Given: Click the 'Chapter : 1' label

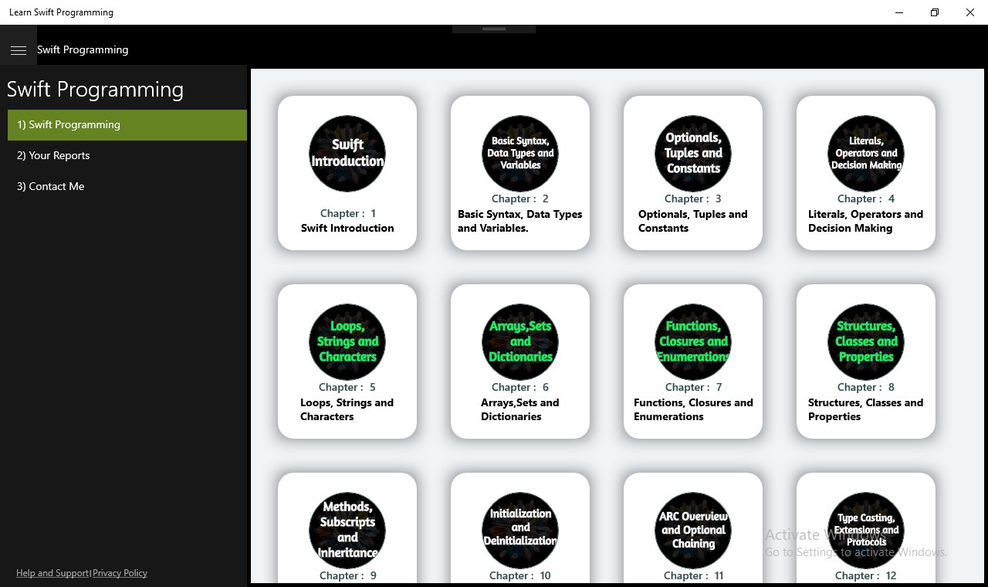Looking at the screenshot, I should point(347,213).
